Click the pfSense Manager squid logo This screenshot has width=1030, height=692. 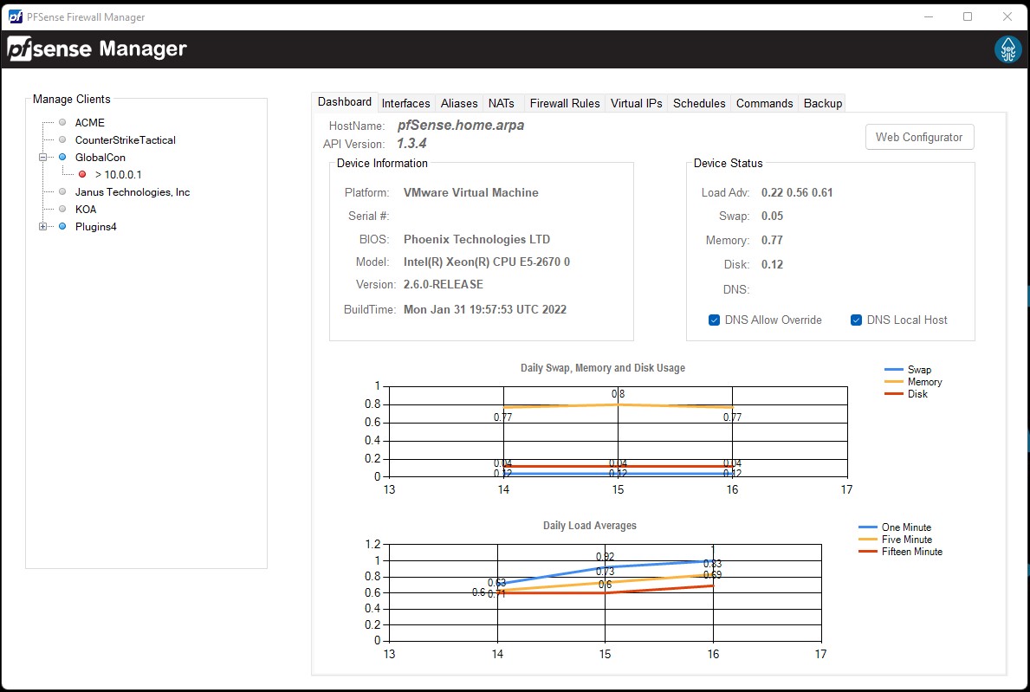1007,49
